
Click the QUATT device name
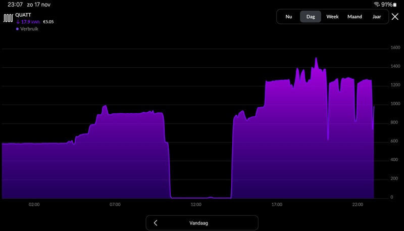click(x=23, y=15)
